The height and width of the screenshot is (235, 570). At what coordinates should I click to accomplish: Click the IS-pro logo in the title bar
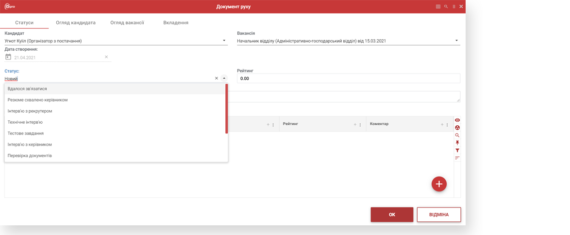pyautogui.click(x=9, y=6)
